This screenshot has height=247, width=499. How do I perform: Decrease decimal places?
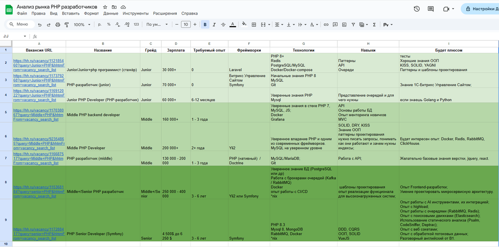point(118,24)
